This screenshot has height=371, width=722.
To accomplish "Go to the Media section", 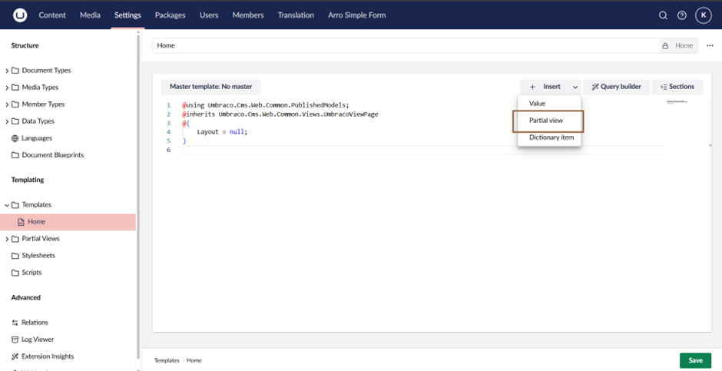I will click(x=91, y=15).
